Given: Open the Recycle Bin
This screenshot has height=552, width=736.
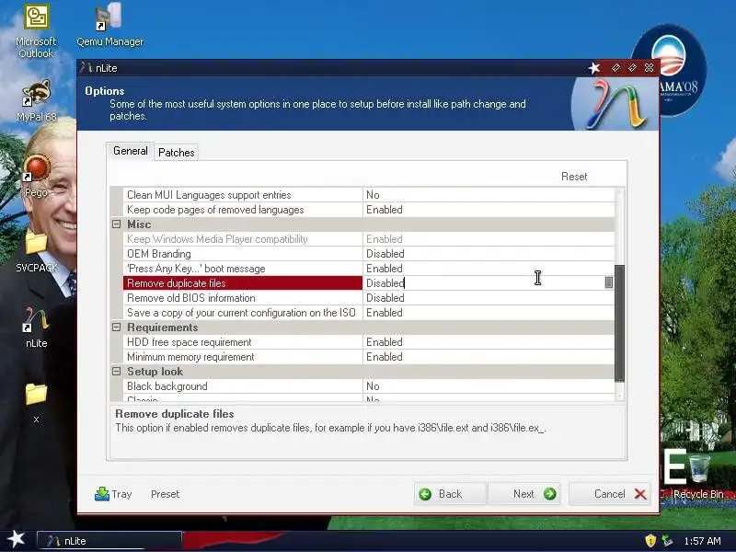Looking at the screenshot, I should tap(698, 476).
